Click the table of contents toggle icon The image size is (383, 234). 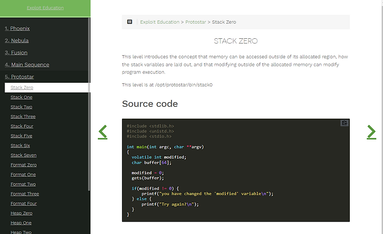(x=130, y=22)
